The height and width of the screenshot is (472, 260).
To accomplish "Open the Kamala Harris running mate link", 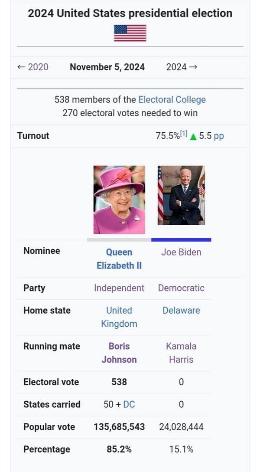I will tap(181, 353).
